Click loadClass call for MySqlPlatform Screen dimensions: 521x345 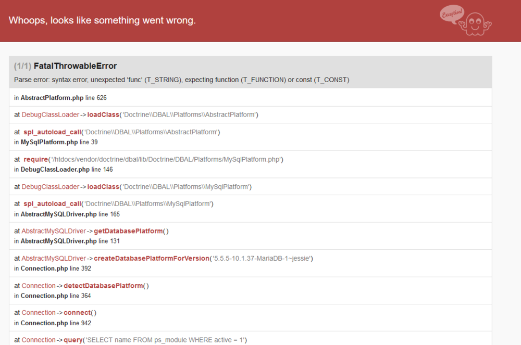pos(103,186)
